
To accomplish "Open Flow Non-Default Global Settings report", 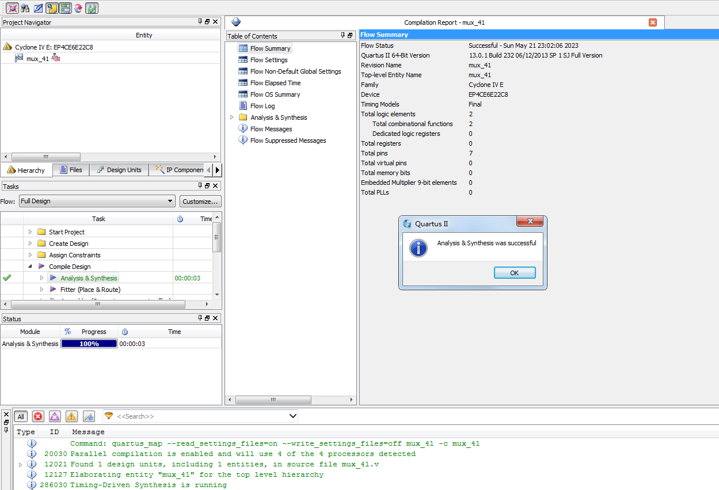I will coord(295,71).
